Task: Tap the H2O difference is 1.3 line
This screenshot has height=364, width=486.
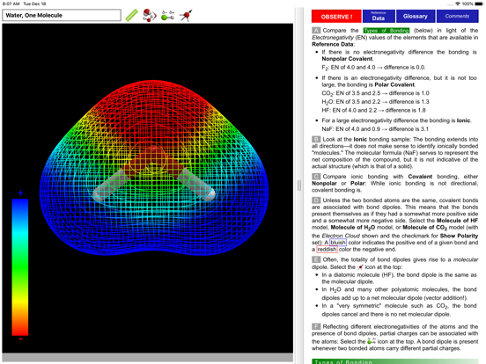Action: tap(375, 102)
